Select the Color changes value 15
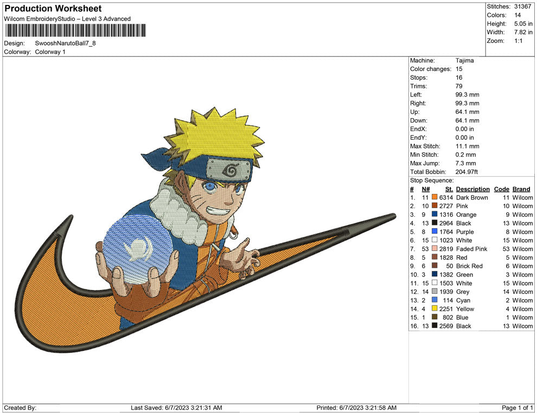Viewport: 537px width, 413px height. tap(458, 69)
